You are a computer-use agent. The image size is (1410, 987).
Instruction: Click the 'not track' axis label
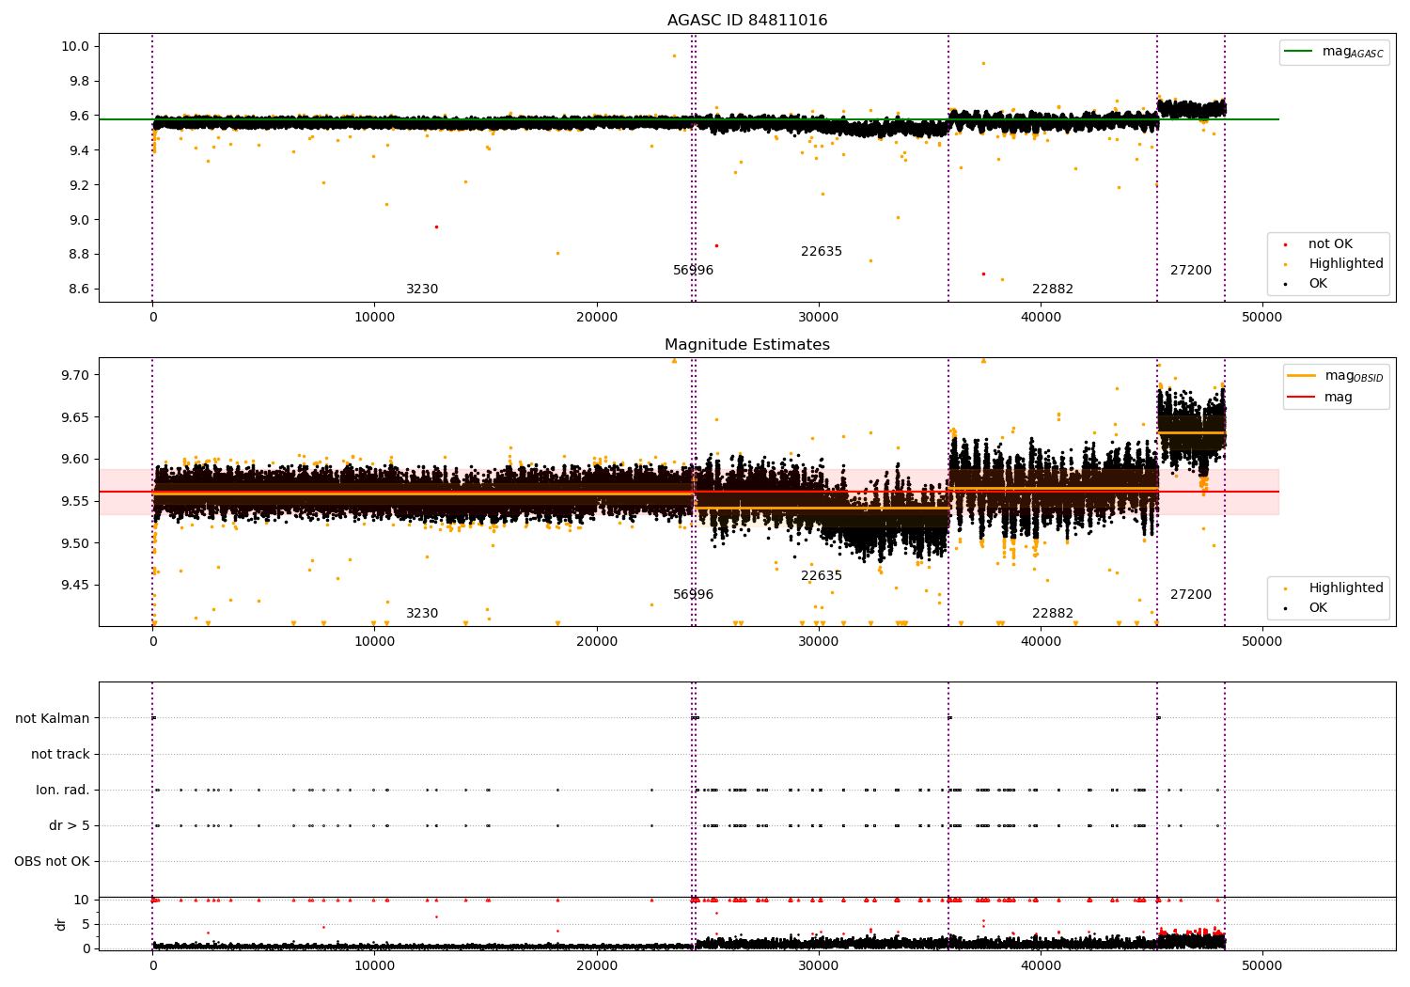click(x=60, y=755)
